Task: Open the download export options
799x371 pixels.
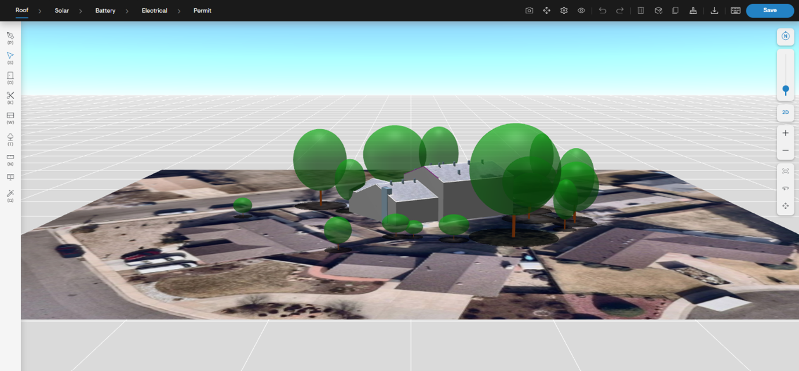Action: click(x=714, y=10)
